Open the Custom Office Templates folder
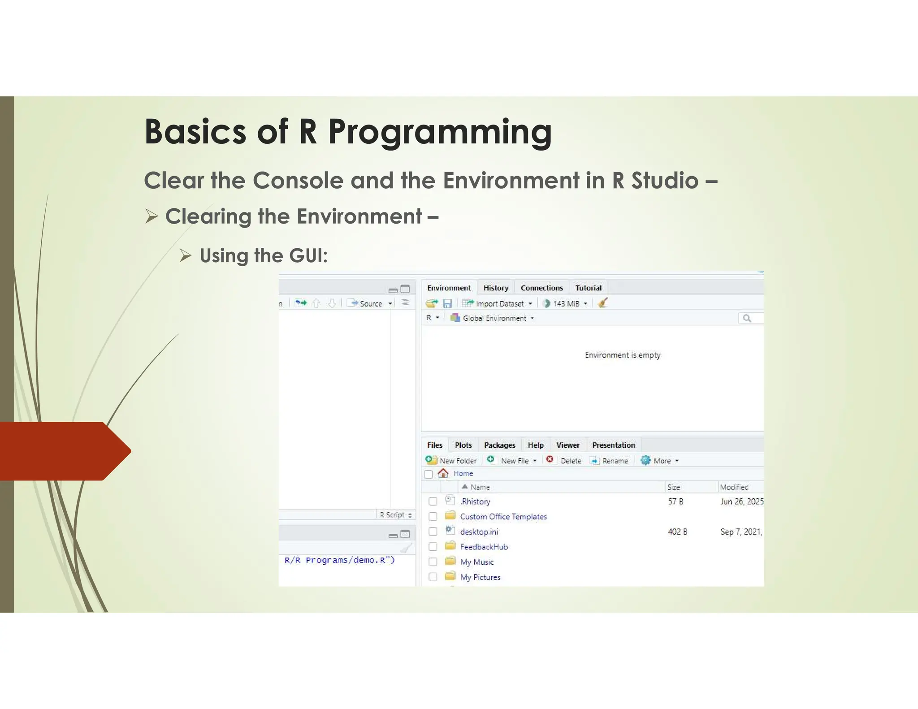Viewport: 918px width, 709px height. point(503,517)
